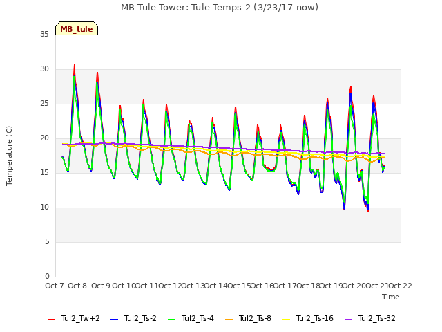
Task: Click the Temperature (C) axis label
Action: click(9, 156)
